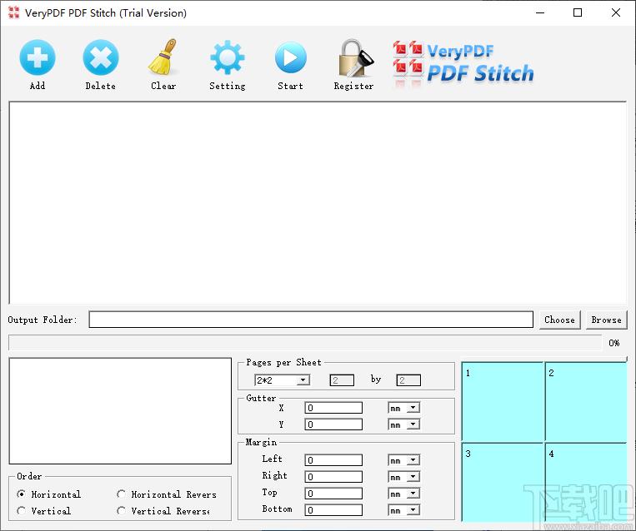Click the Gutter Y value field
The image size is (636, 531).
tap(333, 424)
